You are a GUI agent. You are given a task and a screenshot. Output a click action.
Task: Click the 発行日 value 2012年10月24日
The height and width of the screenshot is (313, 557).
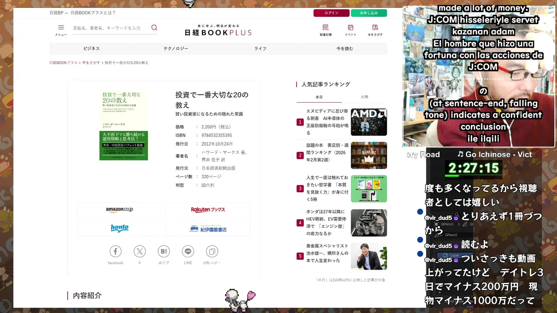[x=217, y=144]
